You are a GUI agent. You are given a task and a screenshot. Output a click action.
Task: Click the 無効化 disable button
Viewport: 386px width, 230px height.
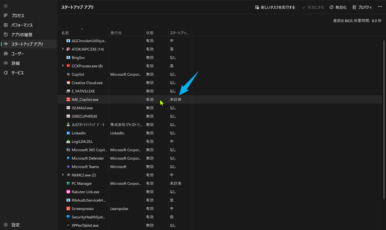pos(338,7)
